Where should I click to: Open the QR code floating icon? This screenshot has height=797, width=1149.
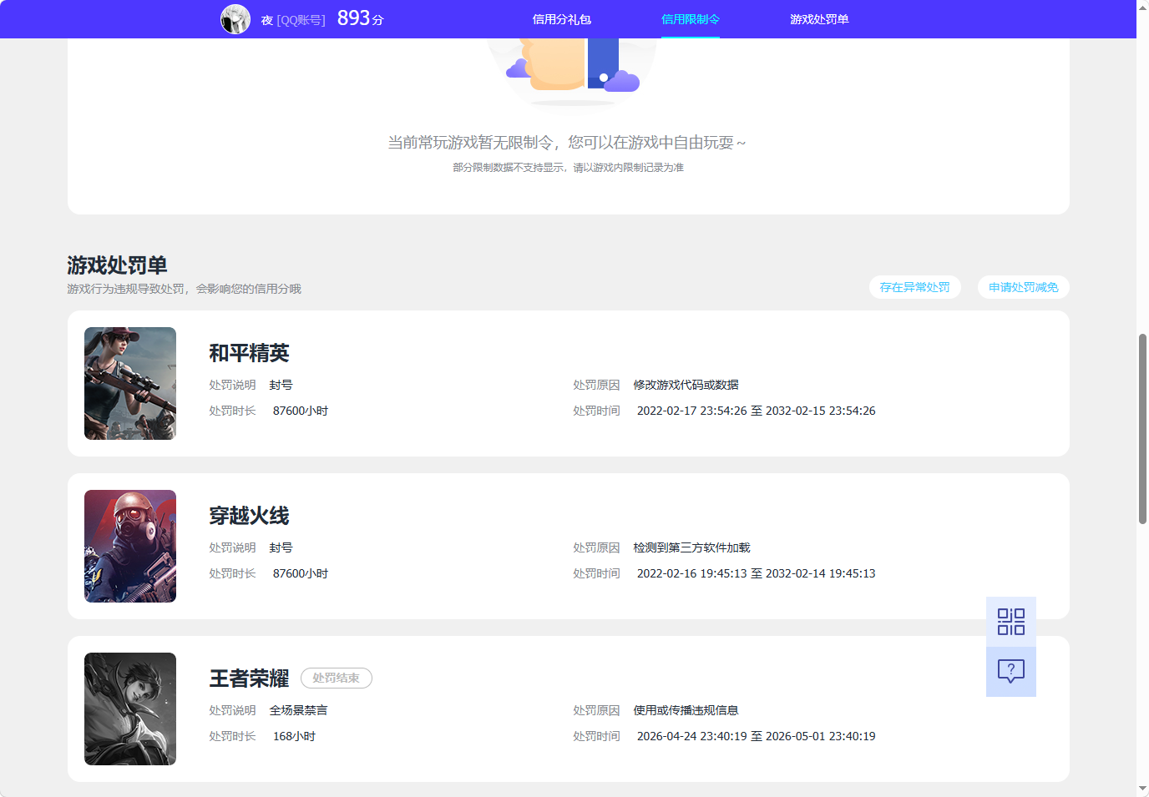pos(1010,622)
